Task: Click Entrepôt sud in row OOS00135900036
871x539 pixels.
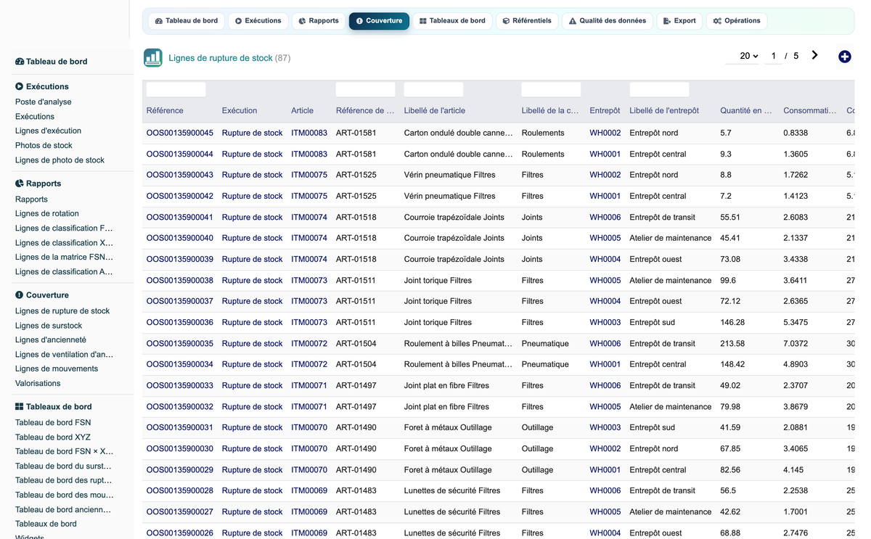Action: pos(653,322)
